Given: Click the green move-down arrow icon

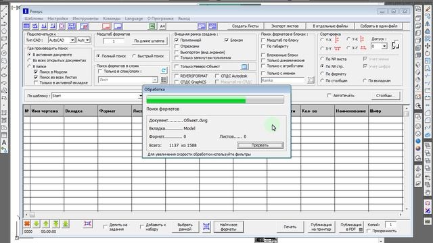Looking at the screenshot, I should [x=36, y=224].
